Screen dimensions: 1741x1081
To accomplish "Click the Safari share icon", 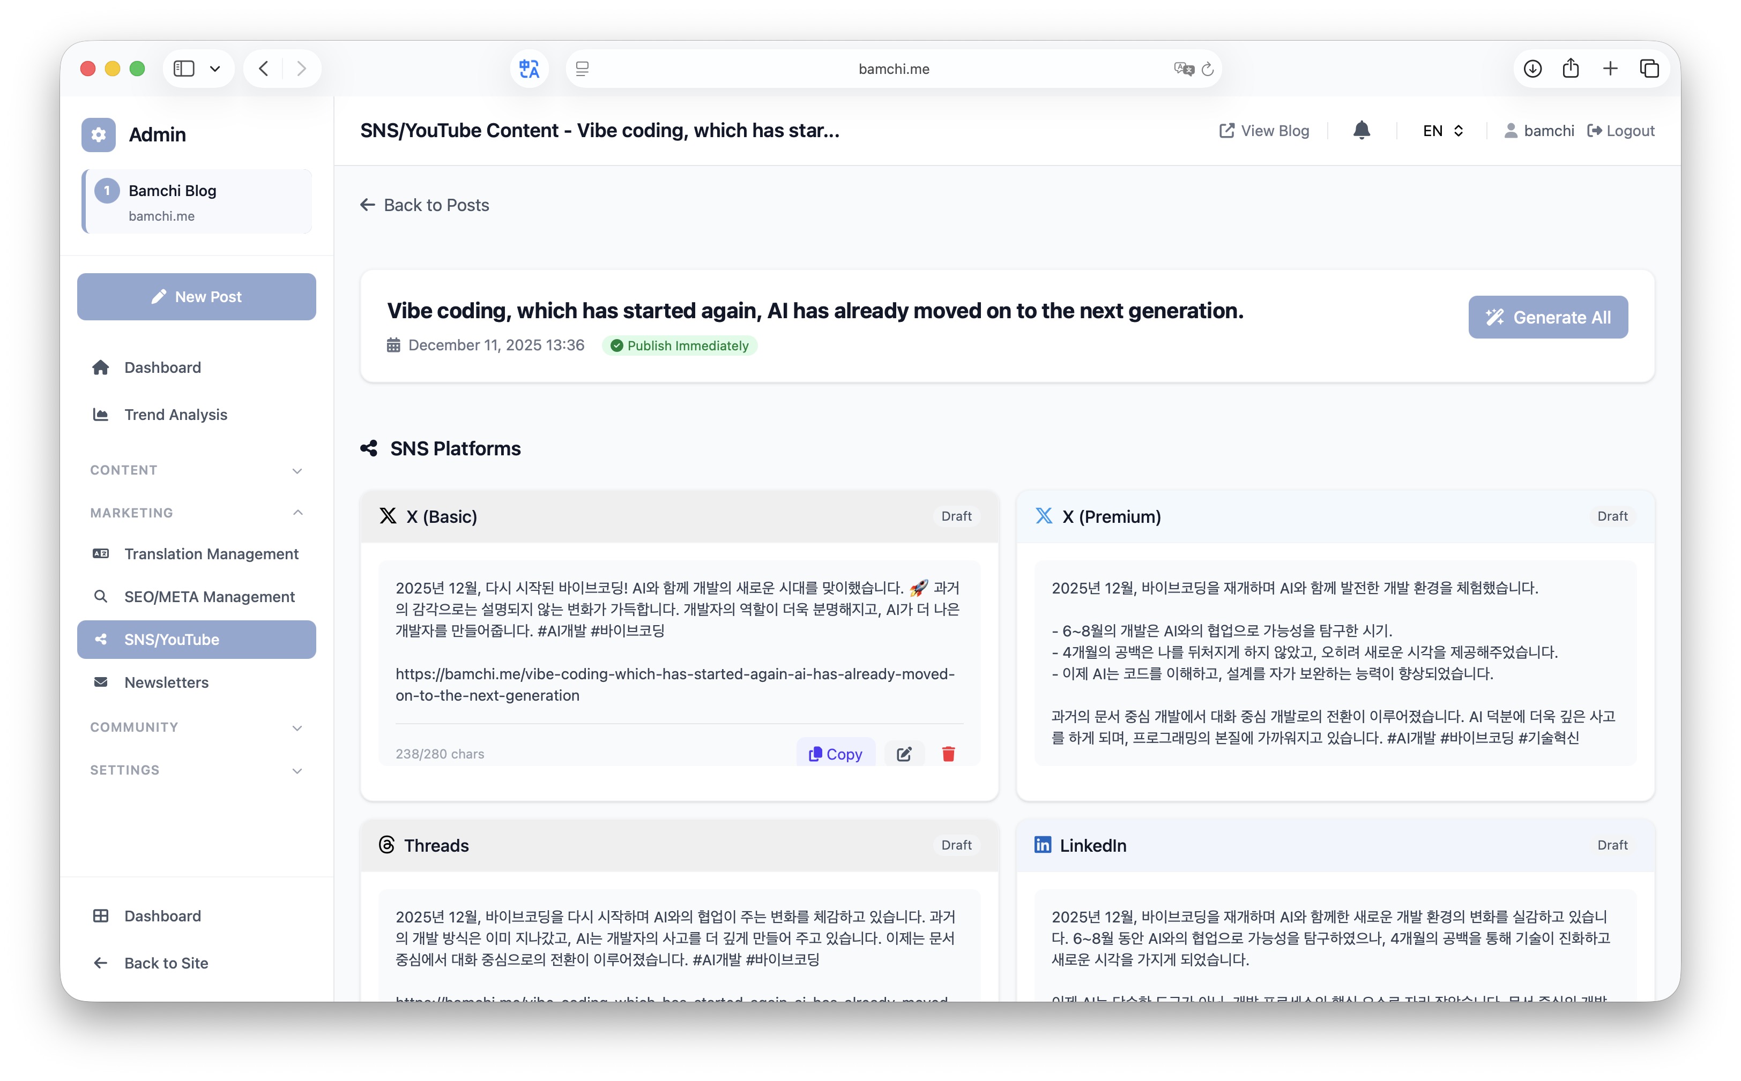I will pyautogui.click(x=1571, y=69).
